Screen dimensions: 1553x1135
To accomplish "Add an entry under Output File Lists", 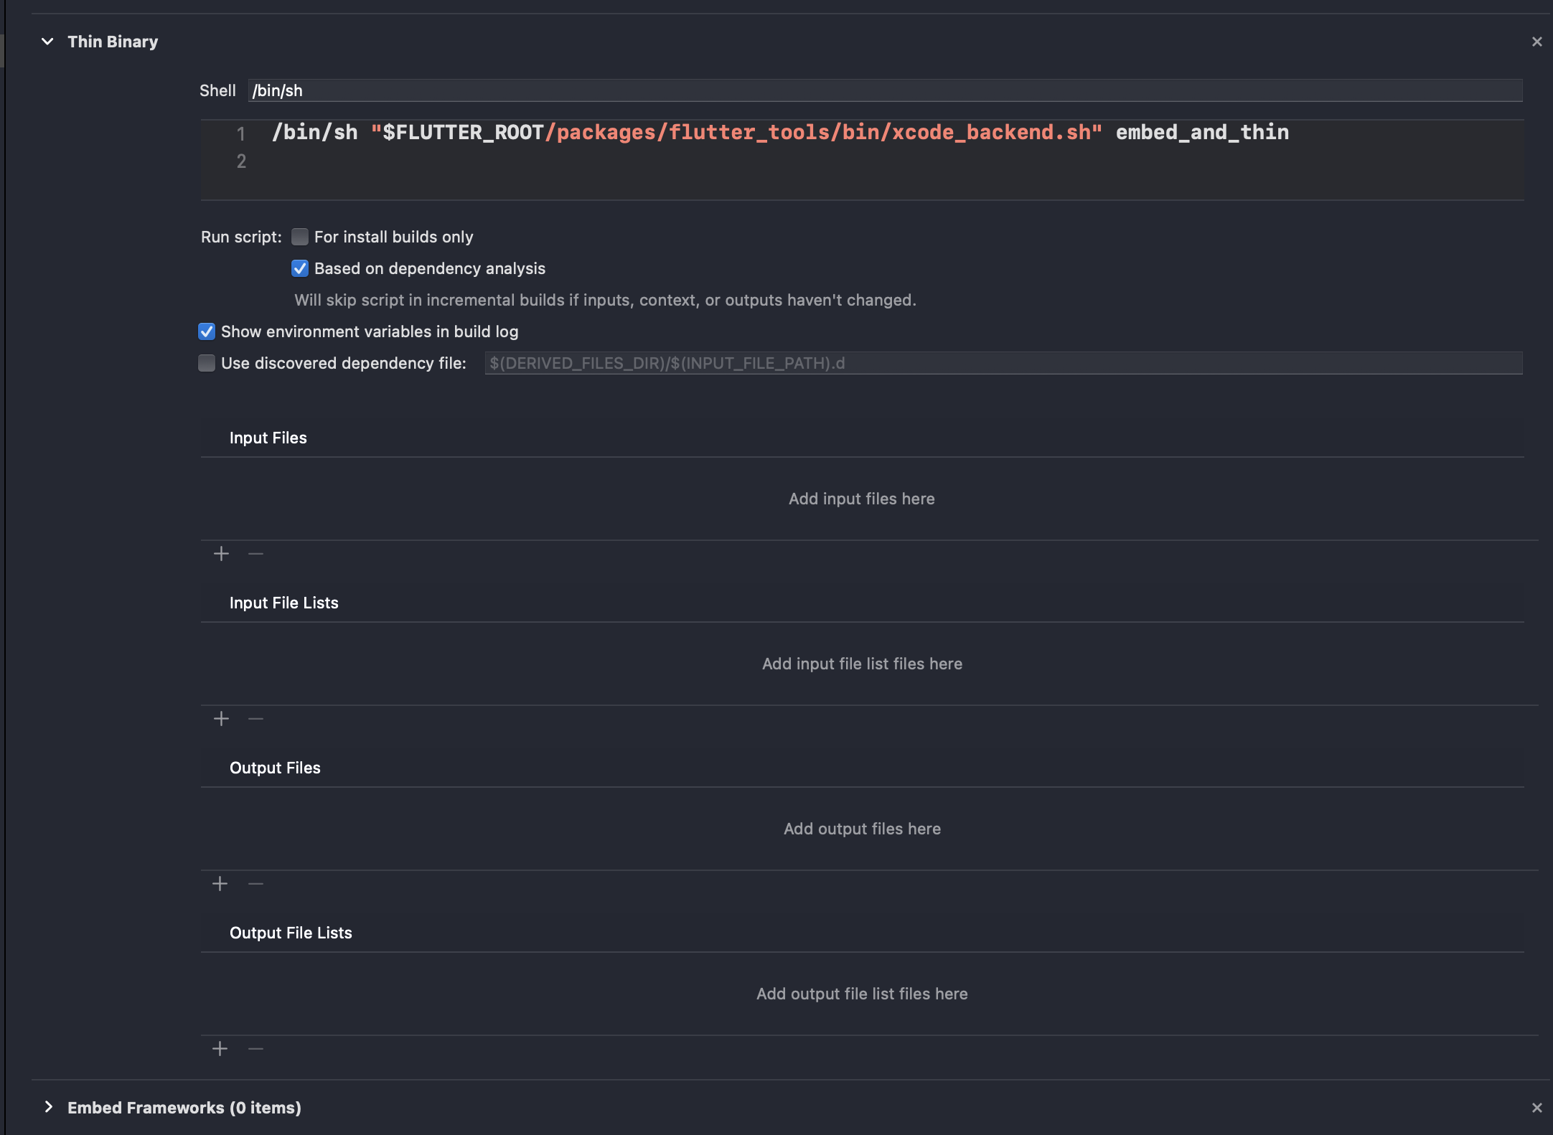I will point(220,1048).
